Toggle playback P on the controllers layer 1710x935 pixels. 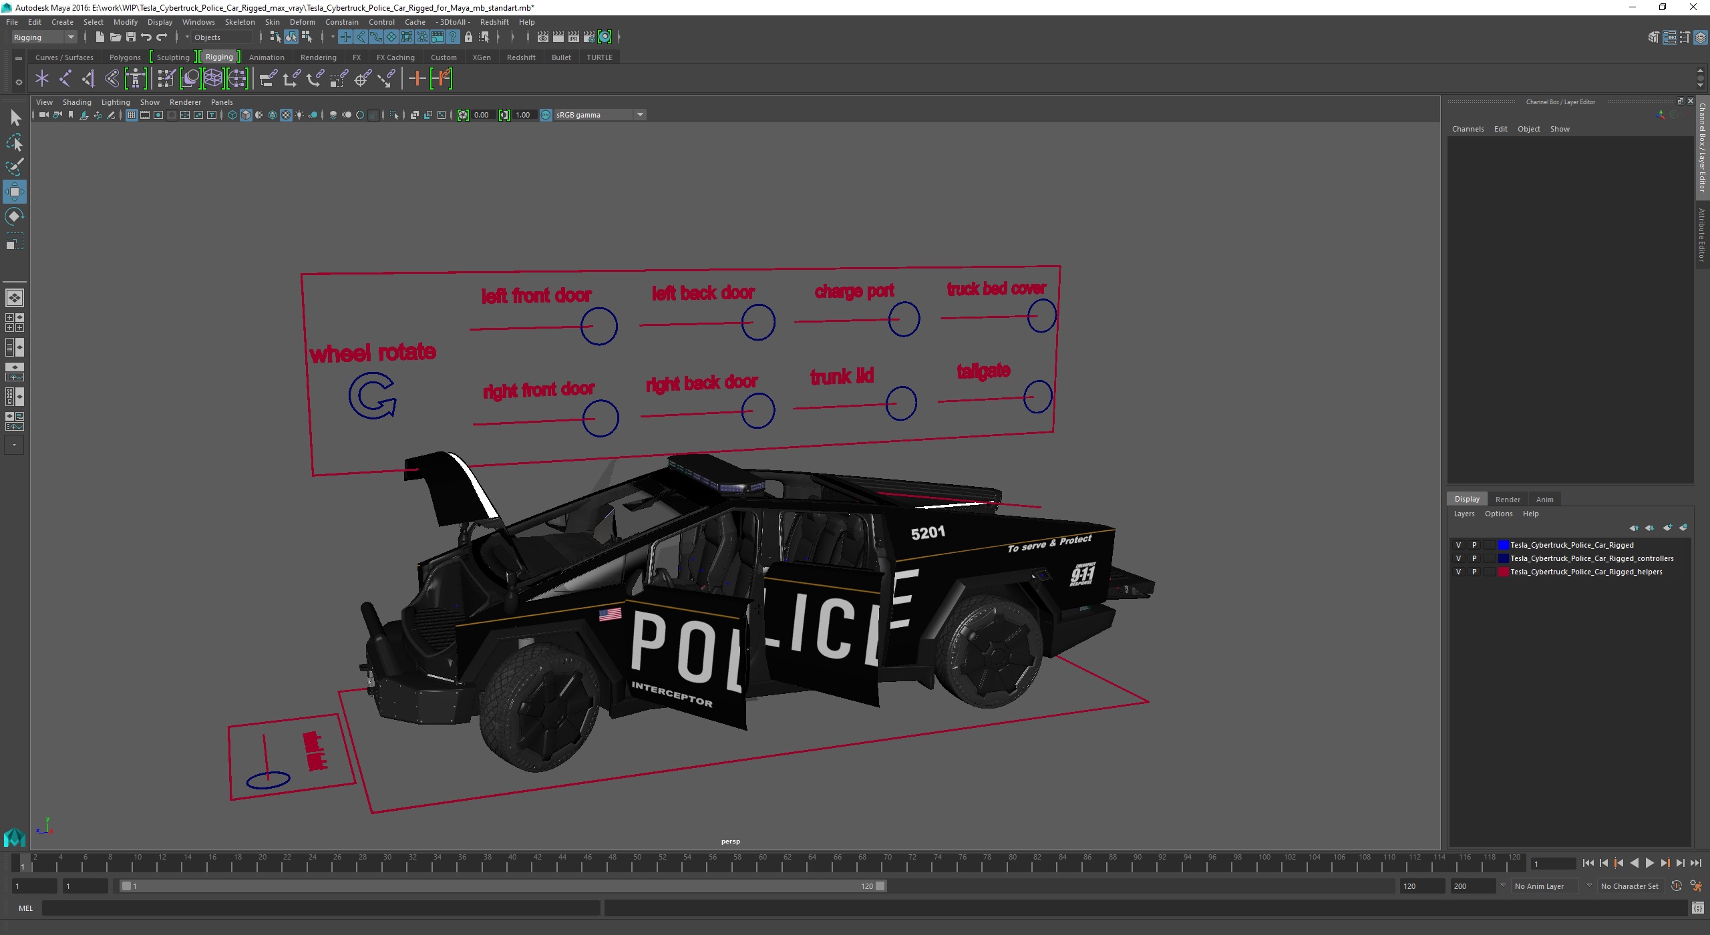point(1474,558)
